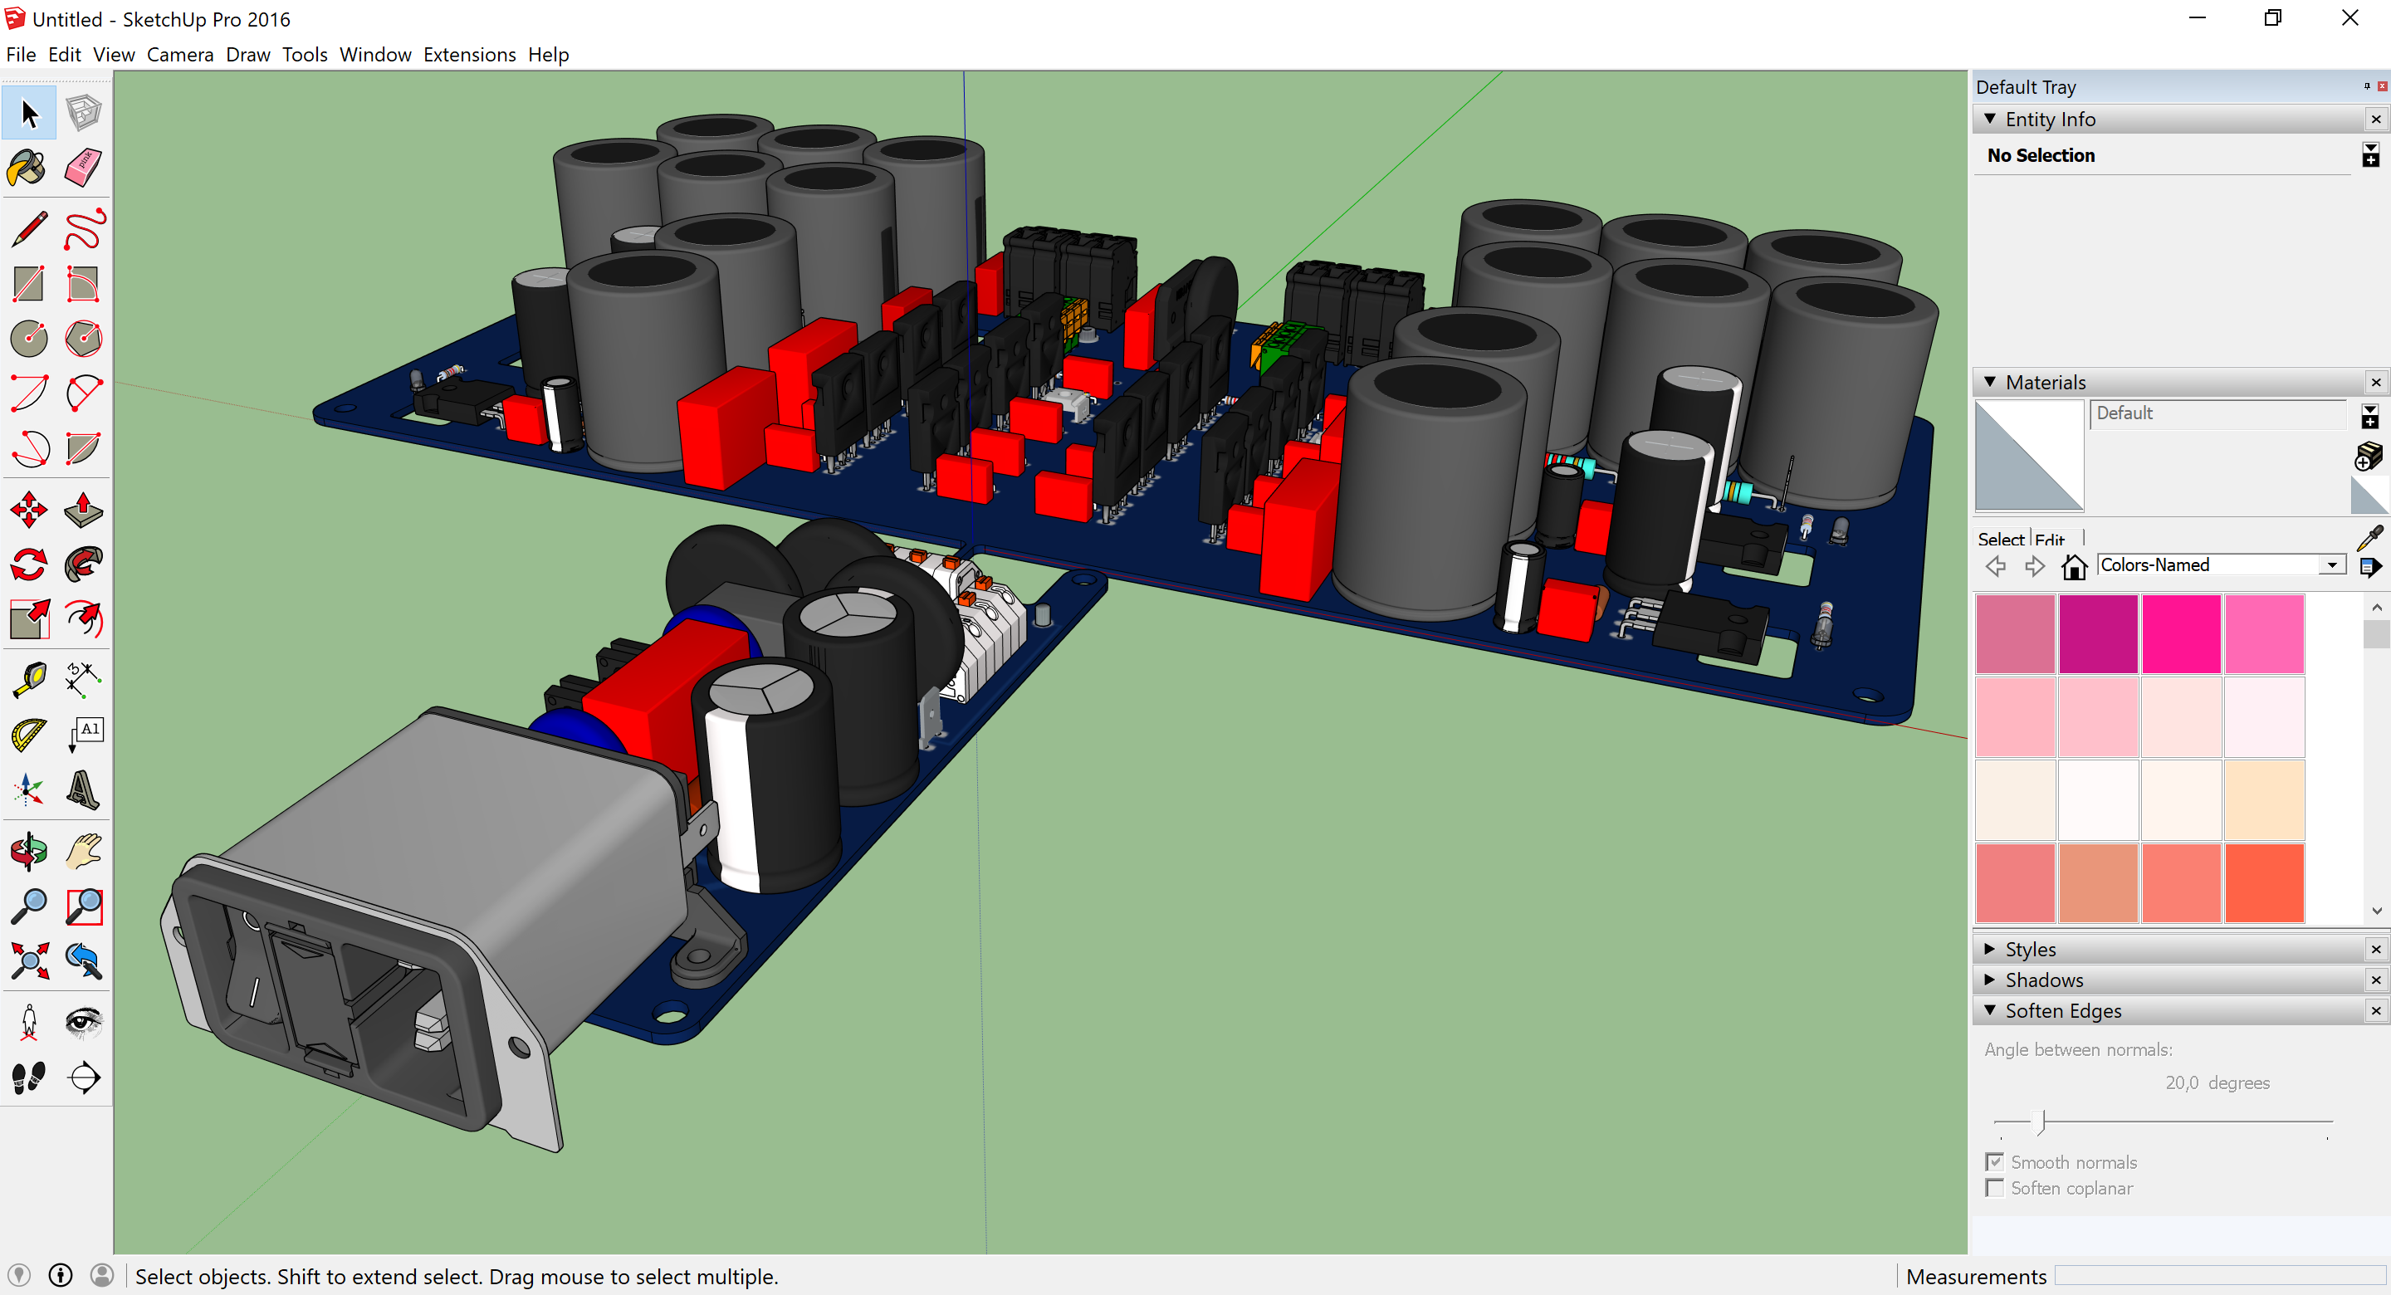The image size is (2391, 1295).
Task: Open the Draw menu
Action: pos(248,55)
